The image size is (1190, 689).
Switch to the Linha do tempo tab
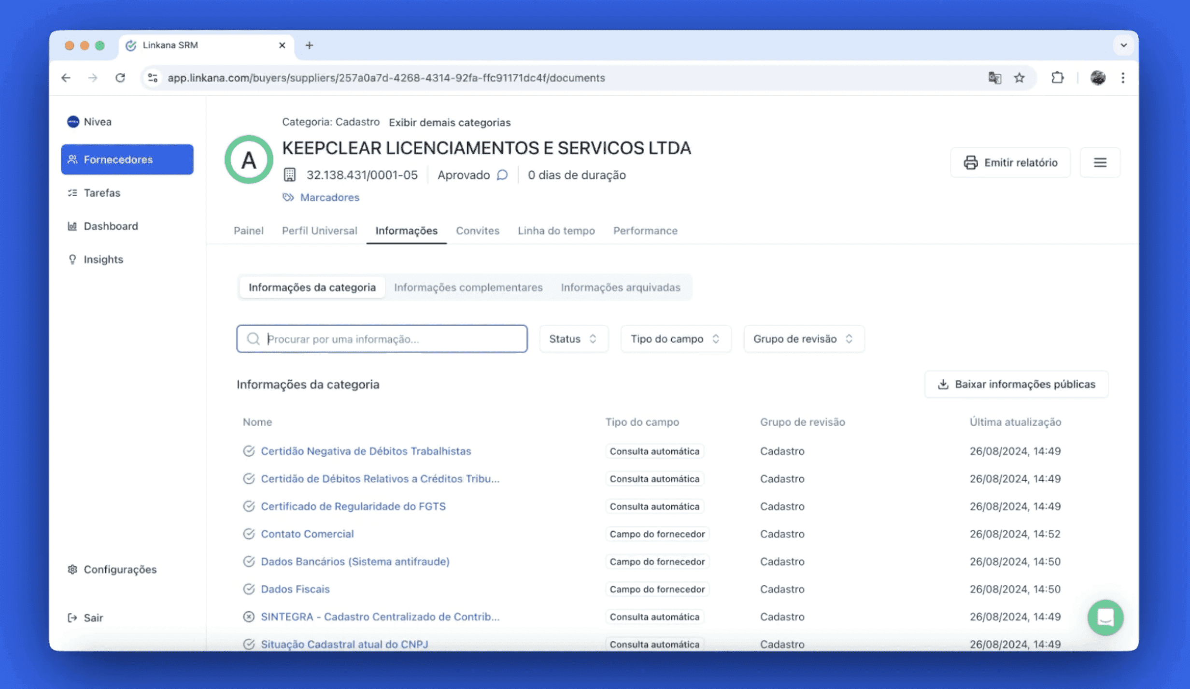[556, 230]
